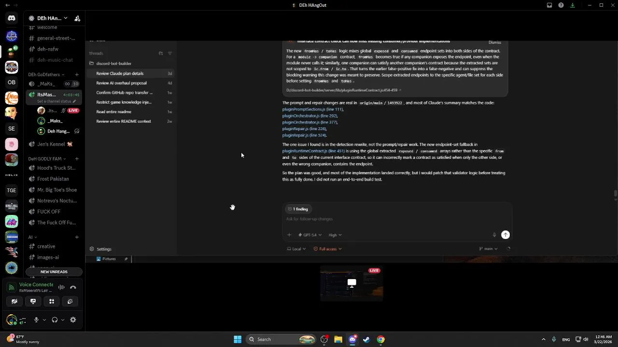Click new thread icon in Threads header
The image size is (618, 347).
pyautogui.click(x=161, y=53)
